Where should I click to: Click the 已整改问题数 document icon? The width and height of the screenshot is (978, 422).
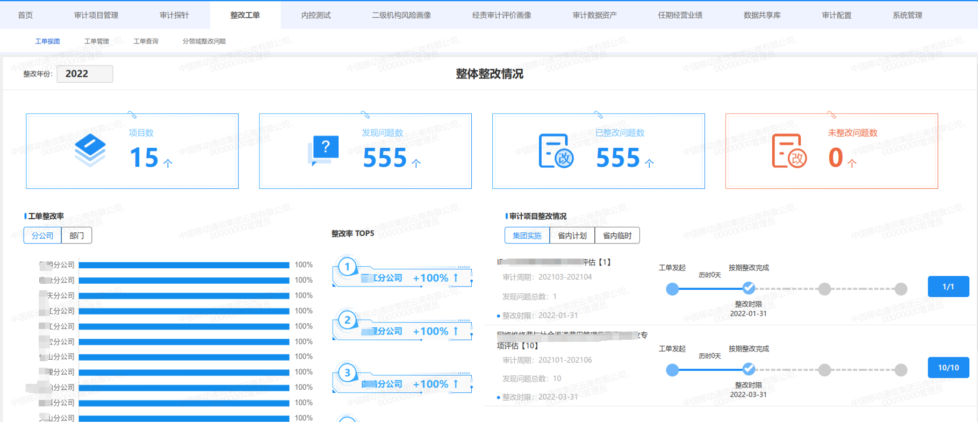point(556,151)
